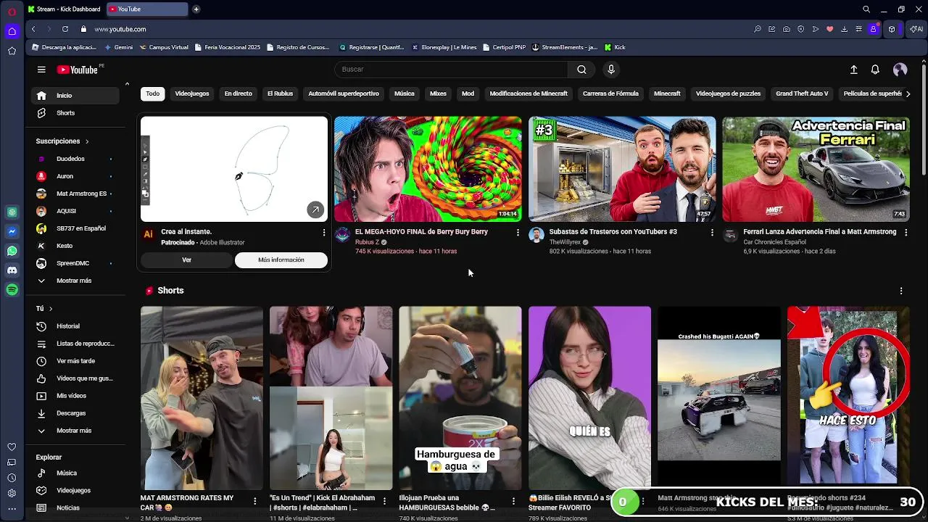928x522 pixels.
Task: Open tab search magnifier in title bar
Action: coord(866,9)
